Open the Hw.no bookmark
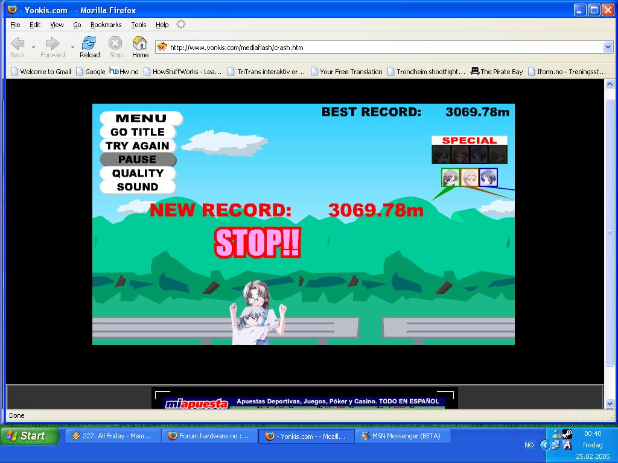618x463 pixels. 124,72
